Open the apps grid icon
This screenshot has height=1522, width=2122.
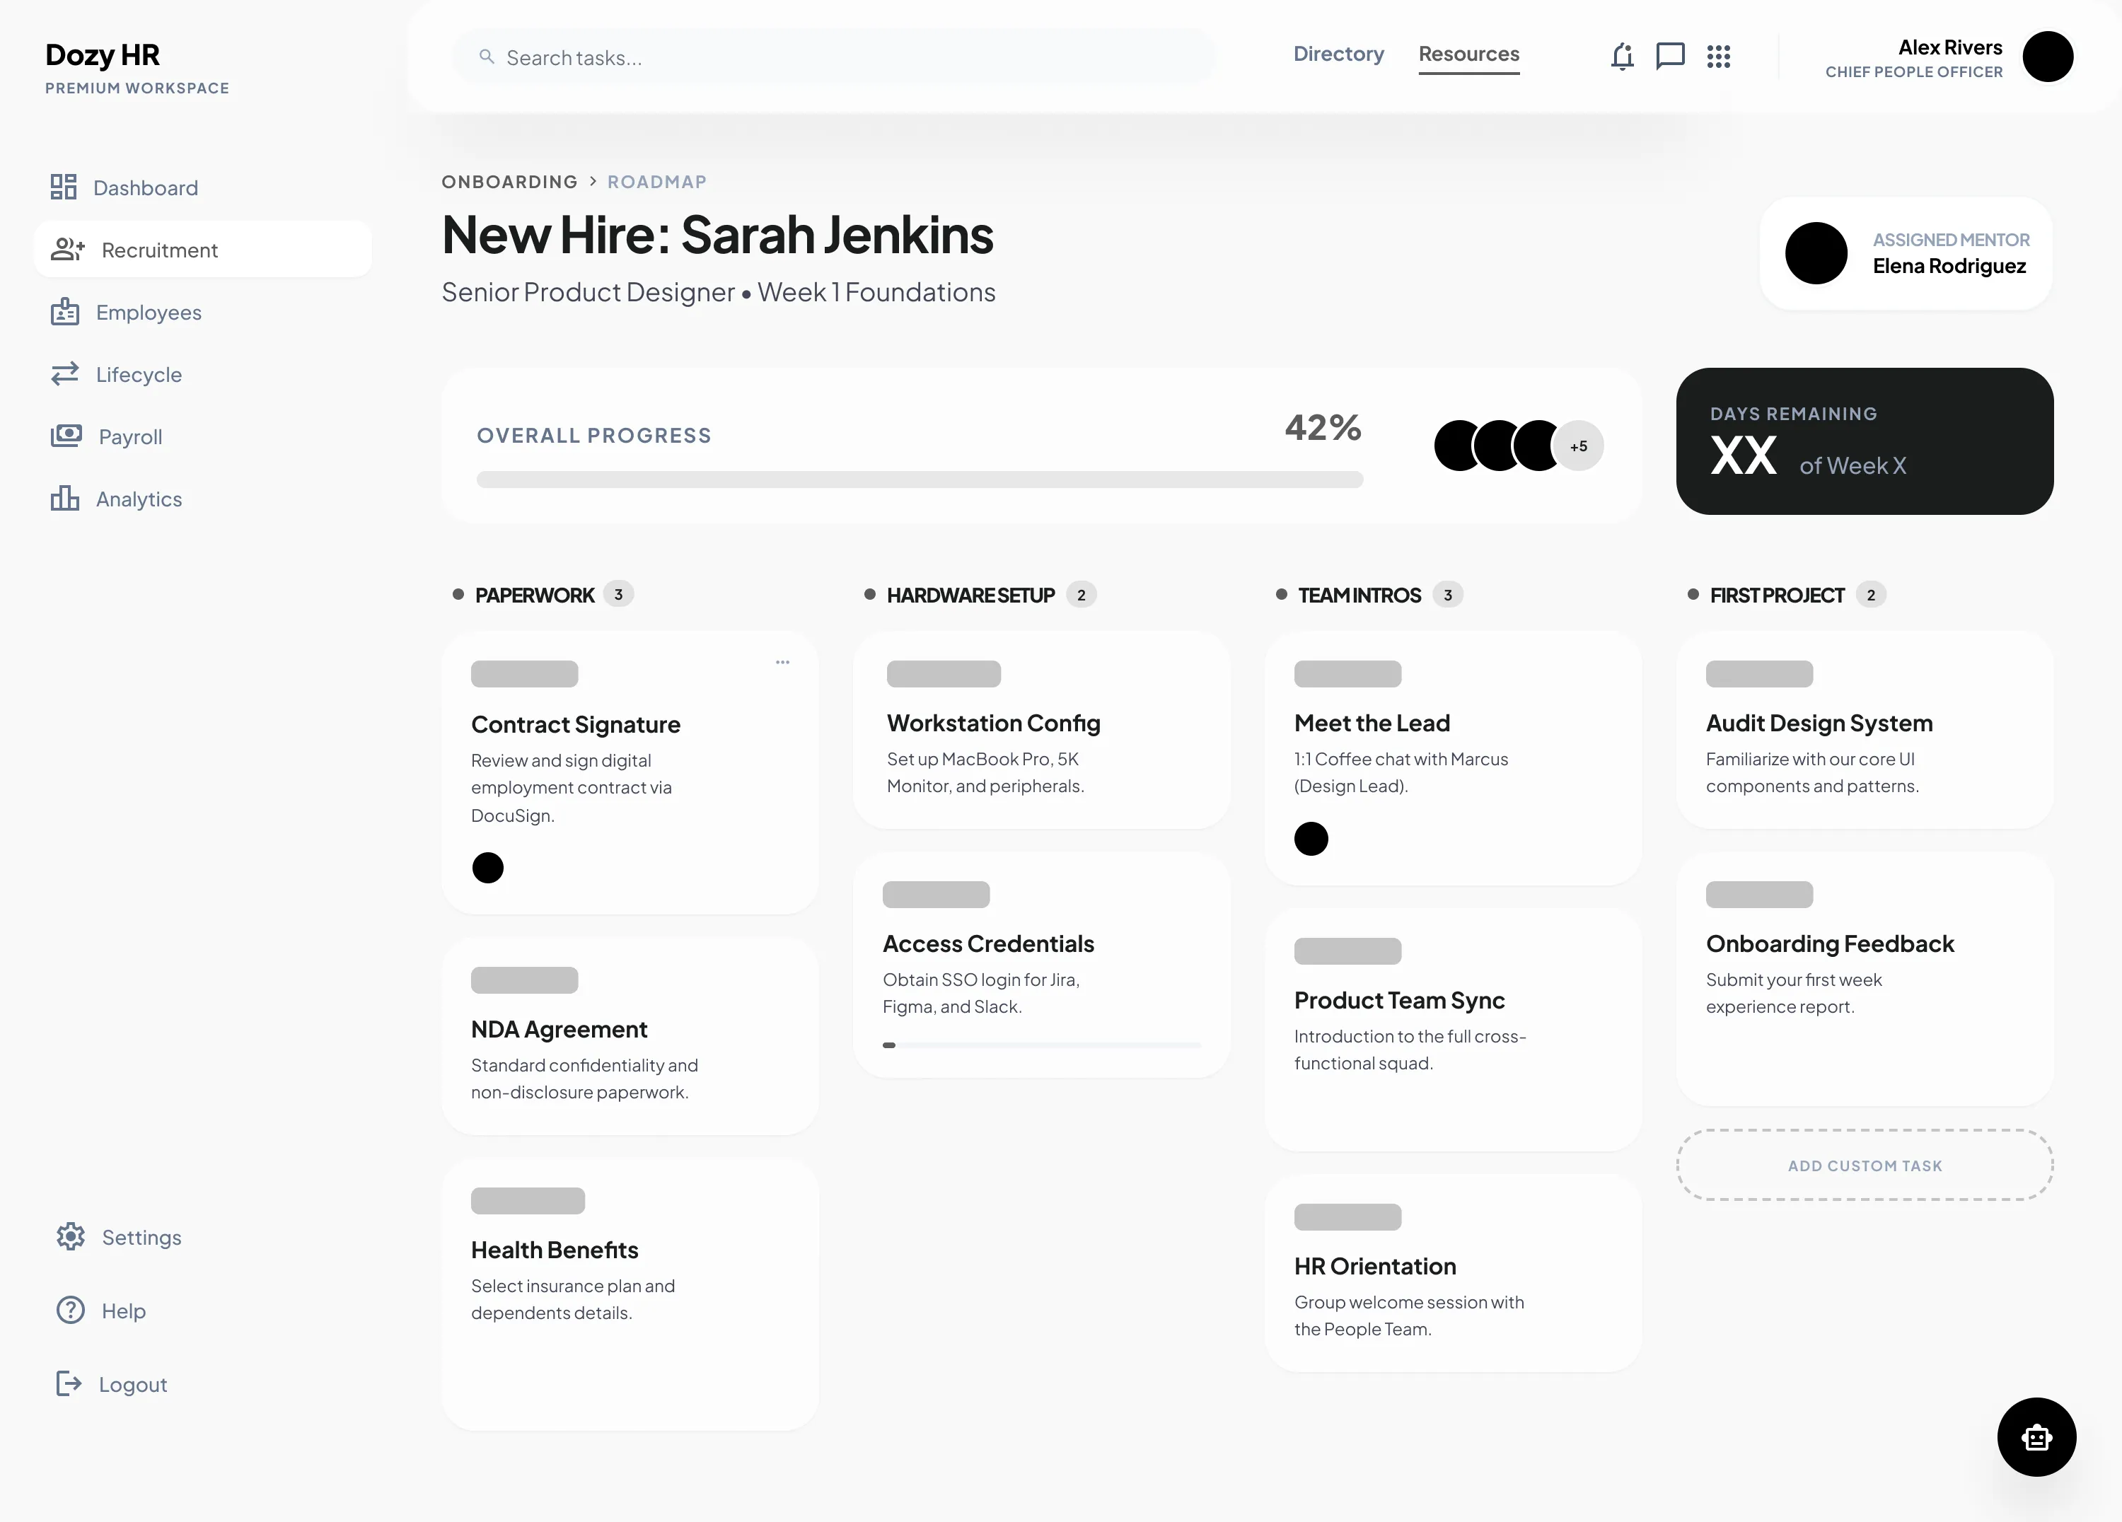click(x=1719, y=56)
